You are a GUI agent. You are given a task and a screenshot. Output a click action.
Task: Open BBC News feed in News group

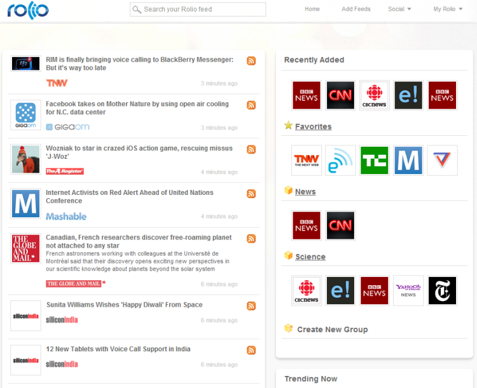click(x=307, y=225)
